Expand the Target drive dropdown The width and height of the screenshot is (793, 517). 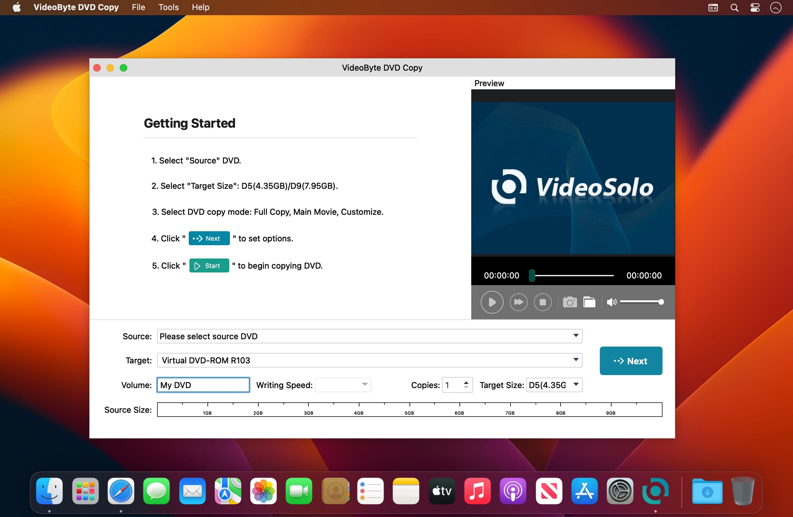pyautogui.click(x=575, y=360)
